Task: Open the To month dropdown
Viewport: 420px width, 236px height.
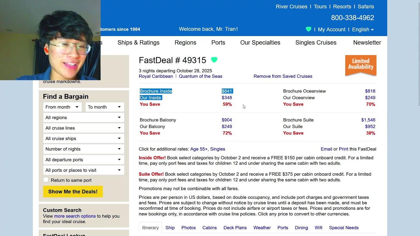Action: pyautogui.click(x=105, y=107)
